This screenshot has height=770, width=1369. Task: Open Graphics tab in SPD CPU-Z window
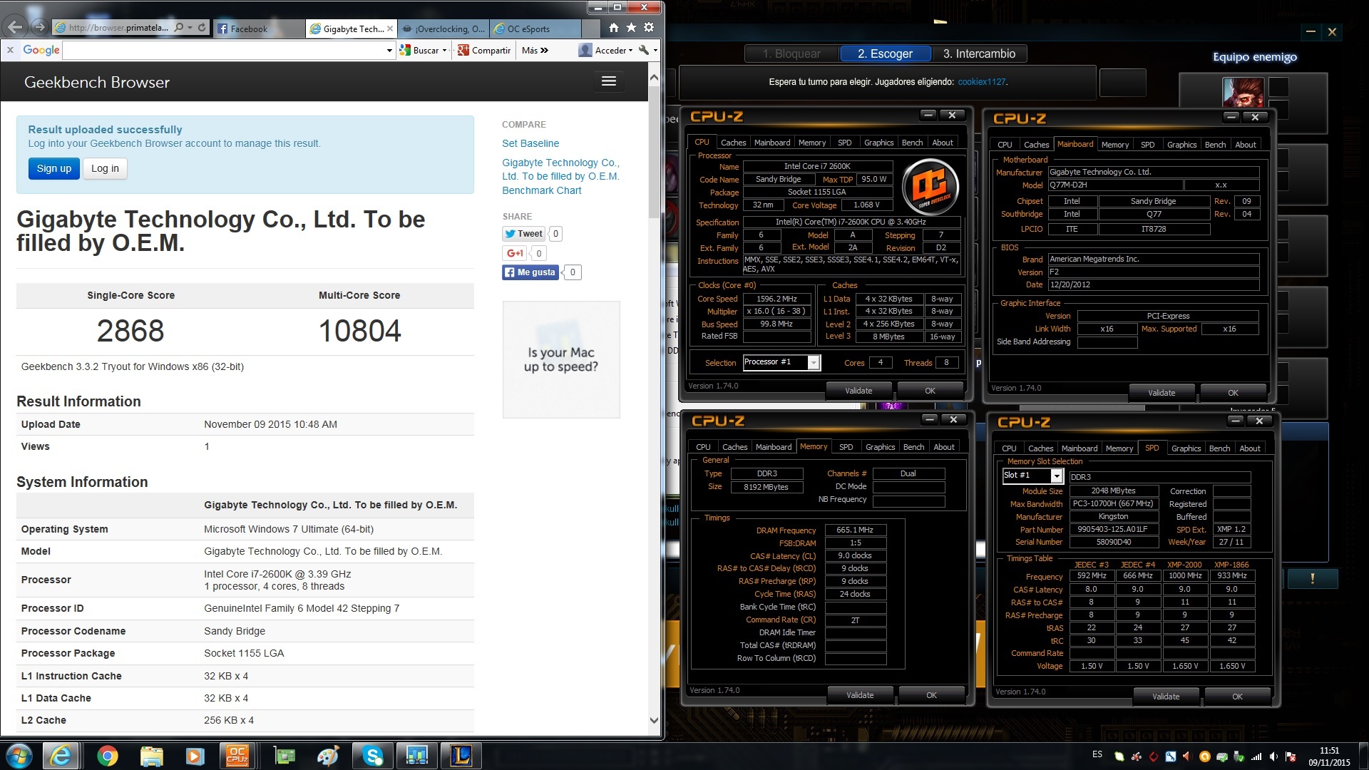click(1186, 448)
